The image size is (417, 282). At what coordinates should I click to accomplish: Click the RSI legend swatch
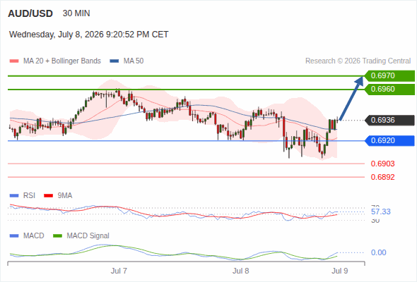click(14, 196)
